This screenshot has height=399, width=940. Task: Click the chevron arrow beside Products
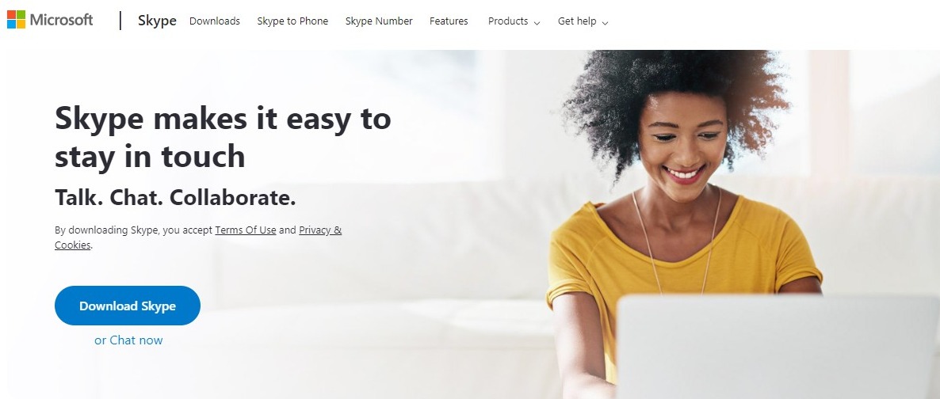(x=537, y=23)
